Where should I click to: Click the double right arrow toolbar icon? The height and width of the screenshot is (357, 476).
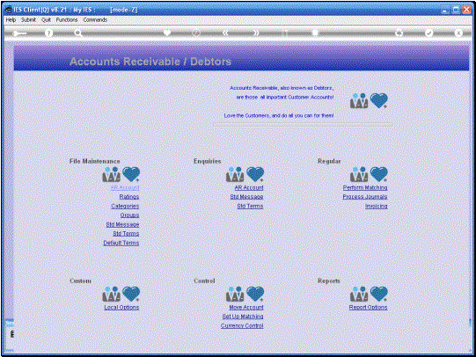tap(256, 33)
